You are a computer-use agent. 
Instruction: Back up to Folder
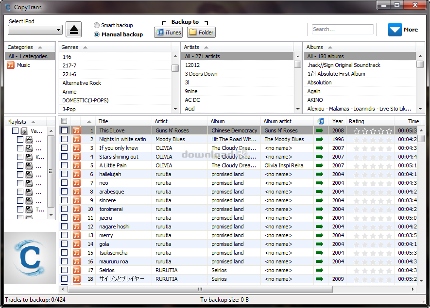(201, 32)
